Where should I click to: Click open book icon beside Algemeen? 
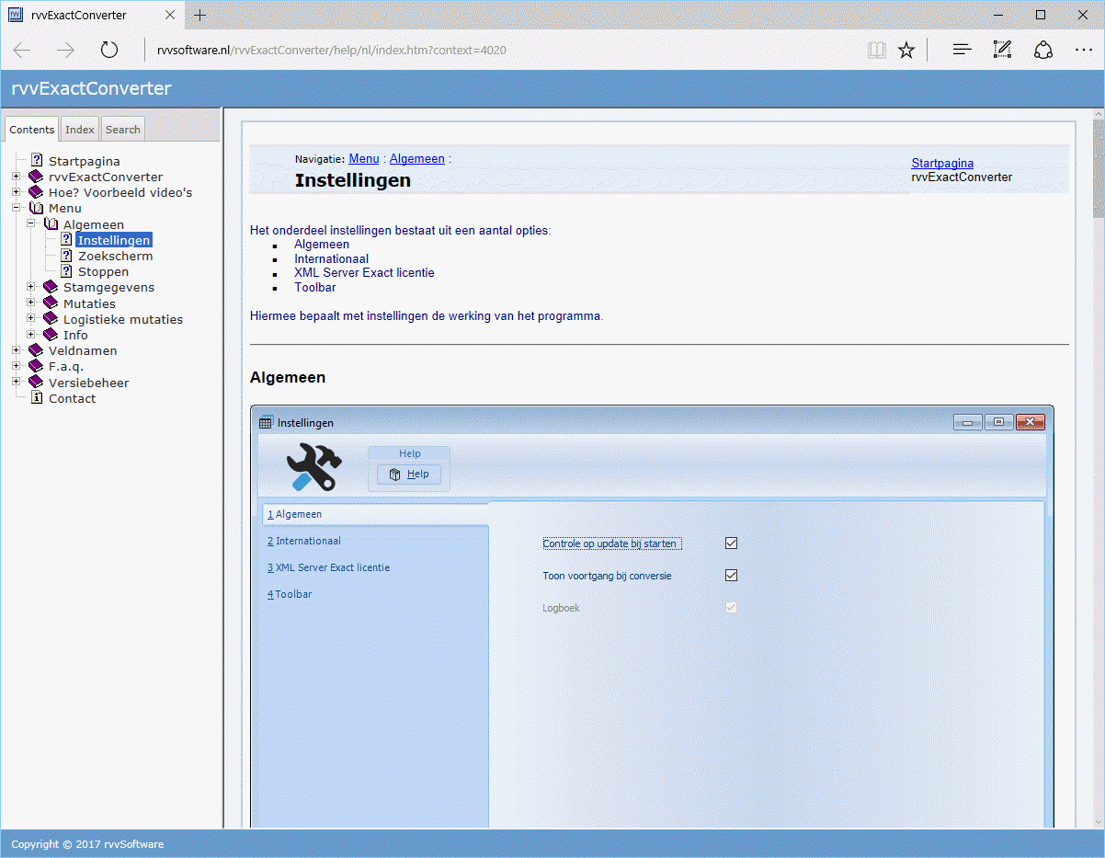click(x=51, y=224)
